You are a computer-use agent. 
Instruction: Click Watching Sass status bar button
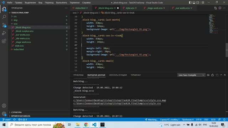(151, 119)
